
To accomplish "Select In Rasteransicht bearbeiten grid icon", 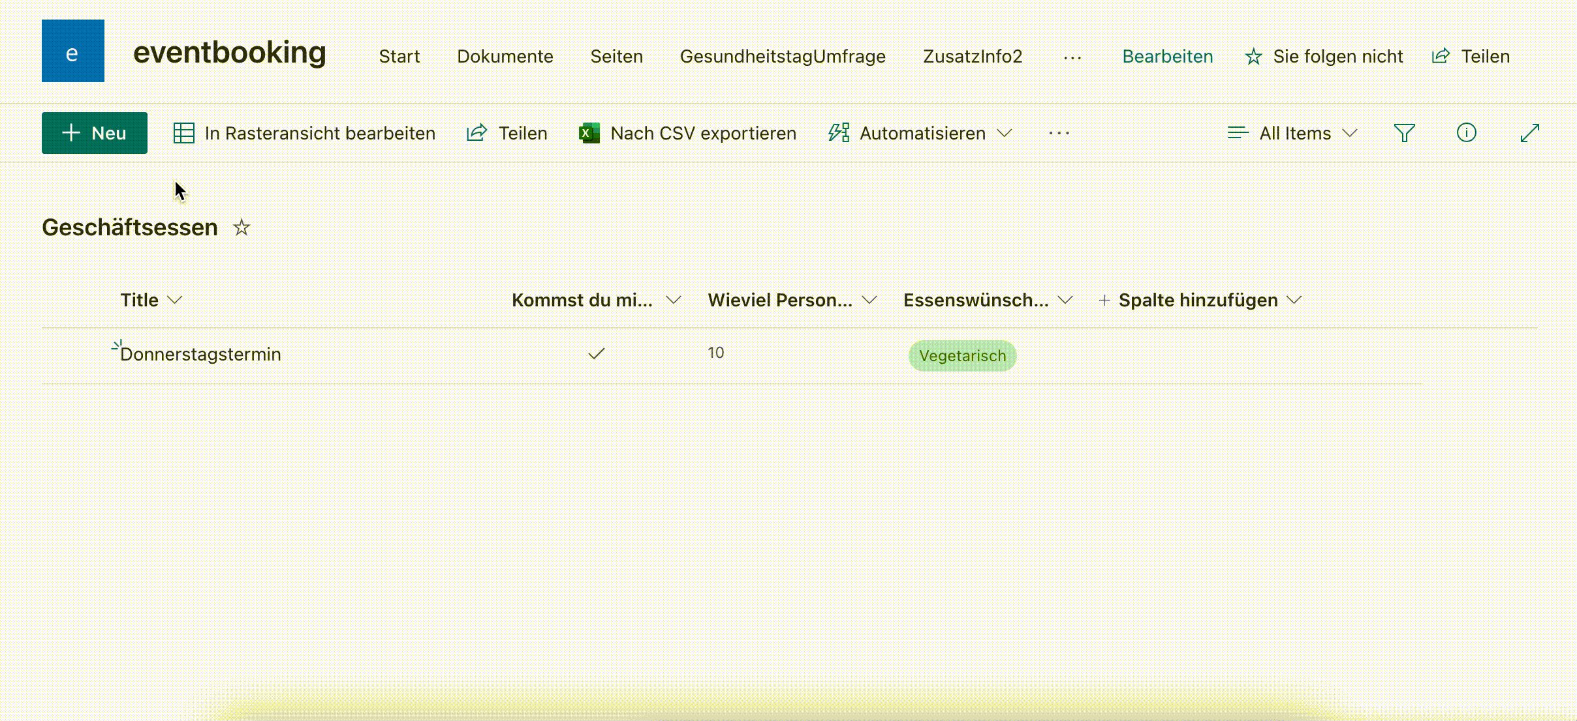I will pyautogui.click(x=183, y=132).
